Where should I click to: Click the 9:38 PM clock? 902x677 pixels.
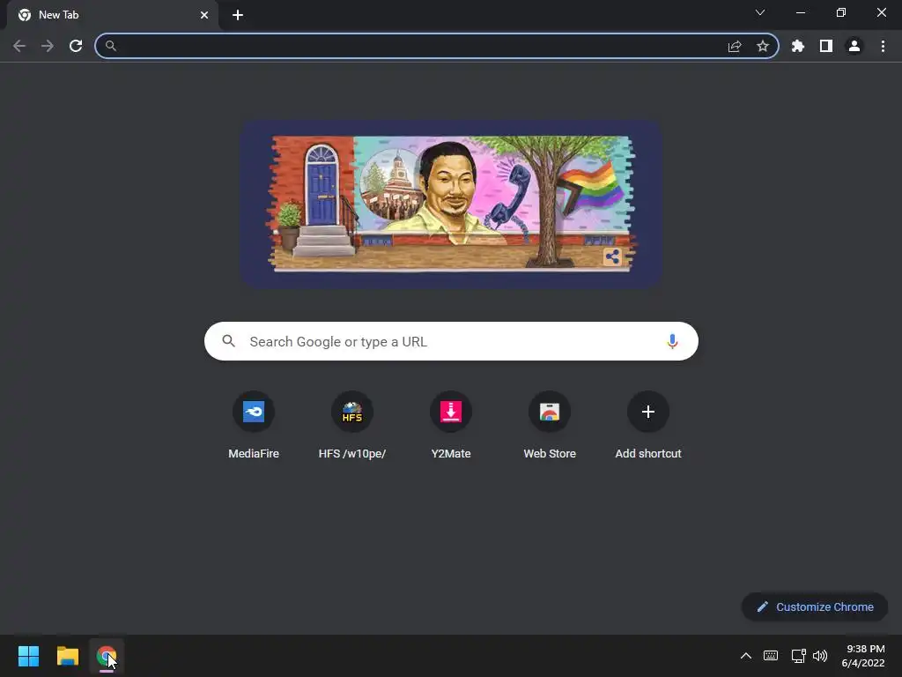863,656
